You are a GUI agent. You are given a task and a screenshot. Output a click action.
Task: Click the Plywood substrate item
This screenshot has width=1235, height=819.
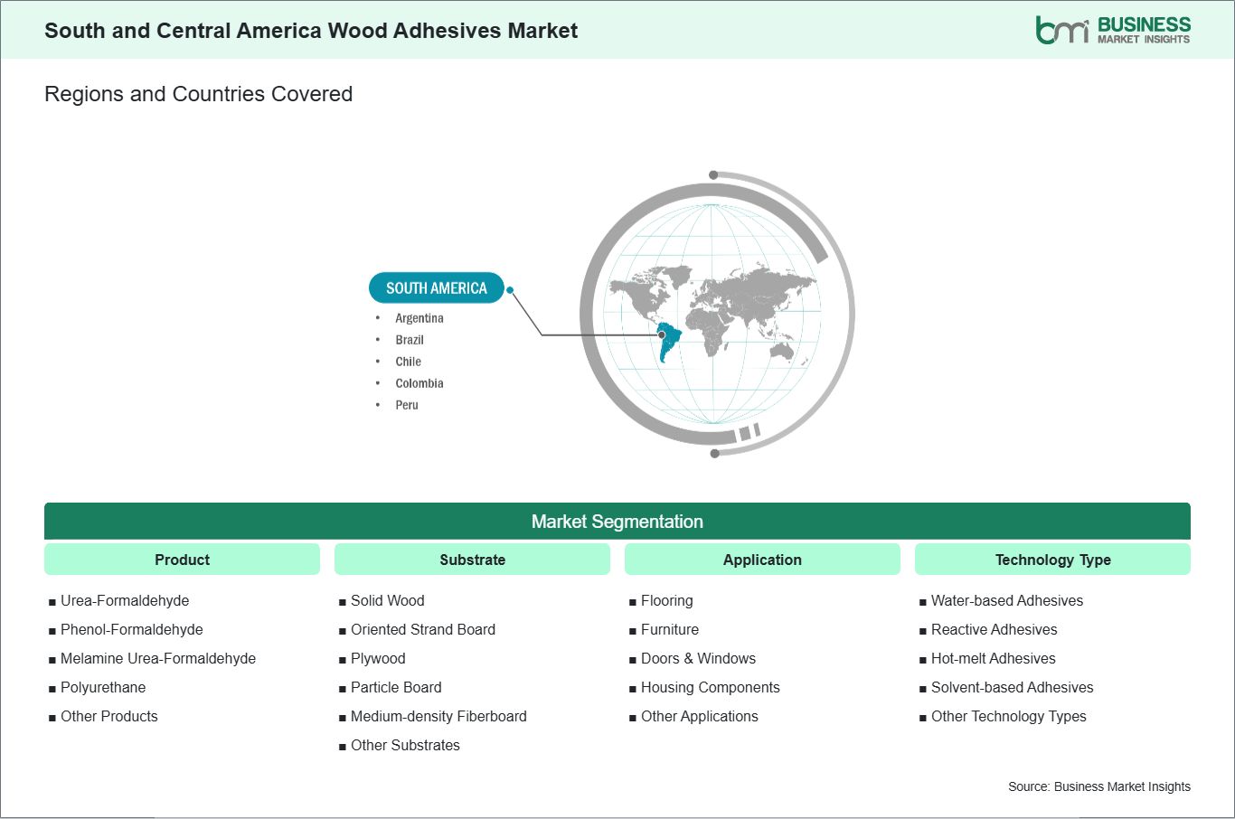[378, 658]
